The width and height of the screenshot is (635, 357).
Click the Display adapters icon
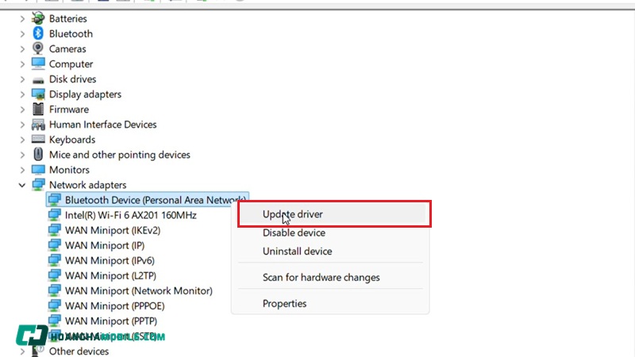click(x=38, y=94)
